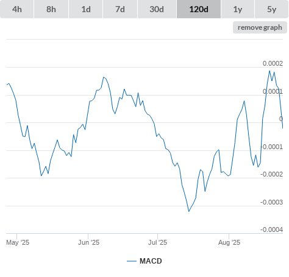Click the MACD lowest point in mid-July
The image size is (289, 277).
[189, 211]
